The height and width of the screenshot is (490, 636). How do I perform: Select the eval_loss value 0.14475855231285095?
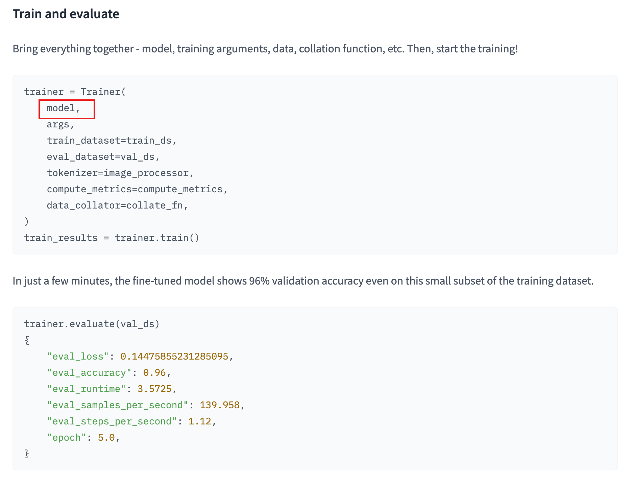pyautogui.click(x=176, y=356)
